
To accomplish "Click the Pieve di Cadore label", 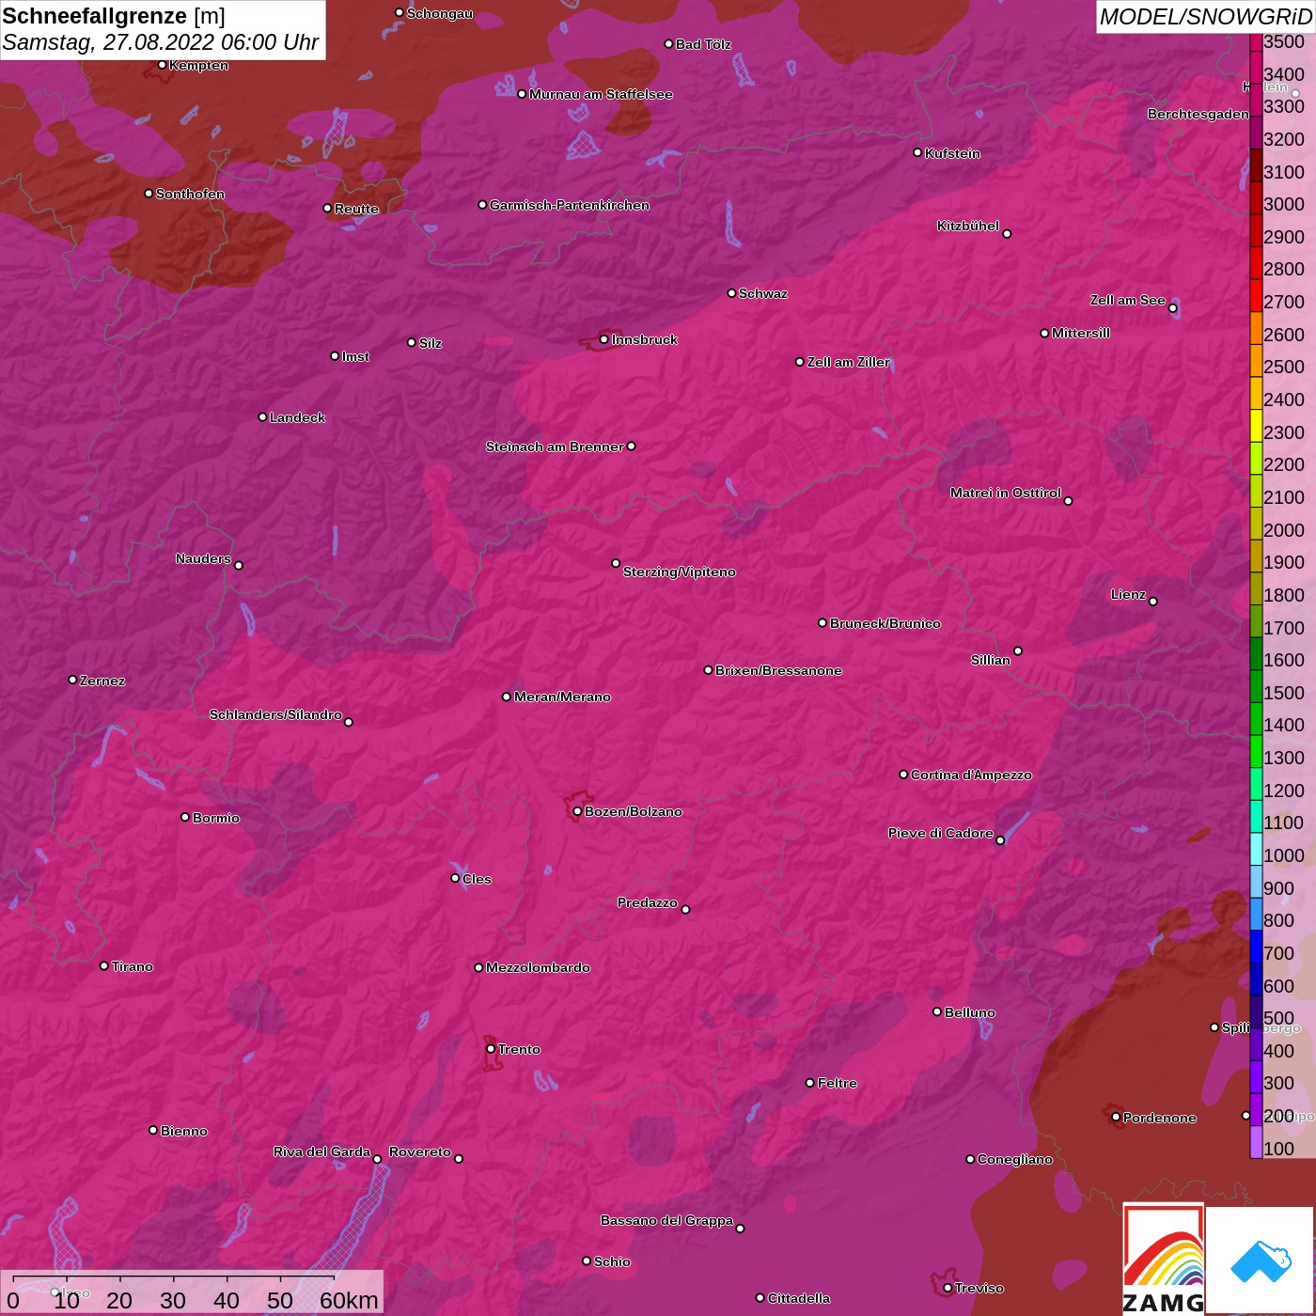I will (941, 833).
